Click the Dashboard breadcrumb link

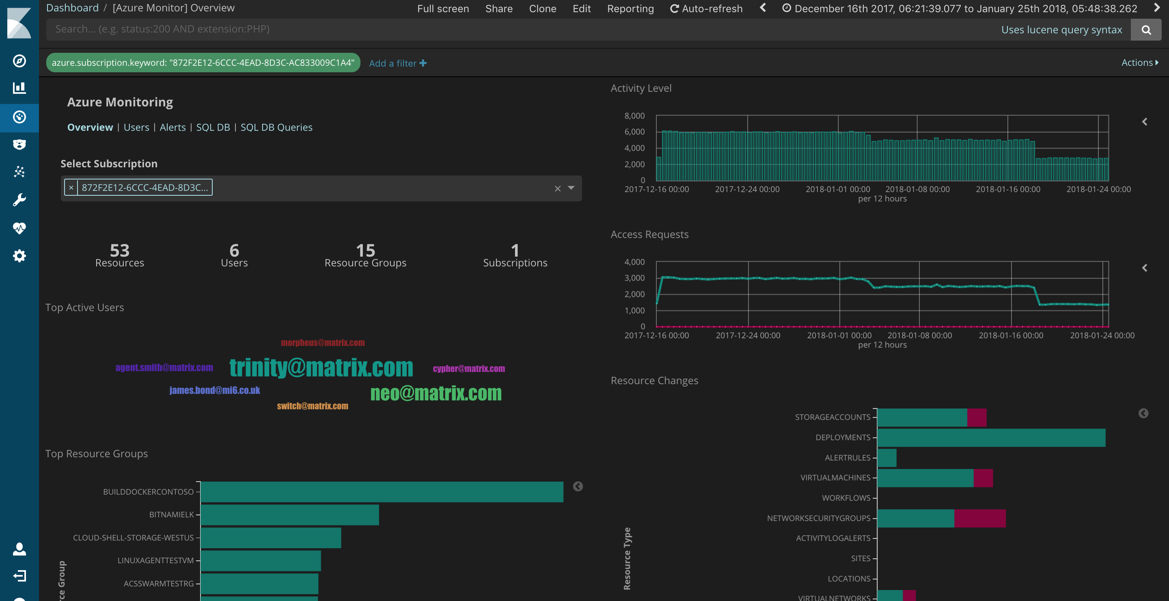tap(72, 8)
